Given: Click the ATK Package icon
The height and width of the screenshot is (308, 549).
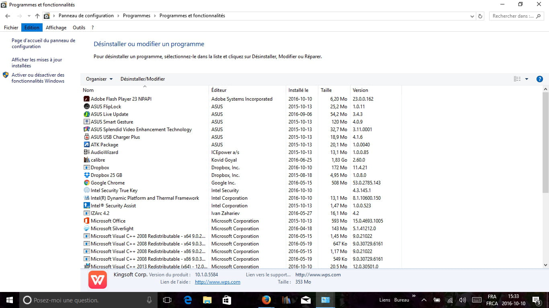Looking at the screenshot, I should [x=86, y=145].
